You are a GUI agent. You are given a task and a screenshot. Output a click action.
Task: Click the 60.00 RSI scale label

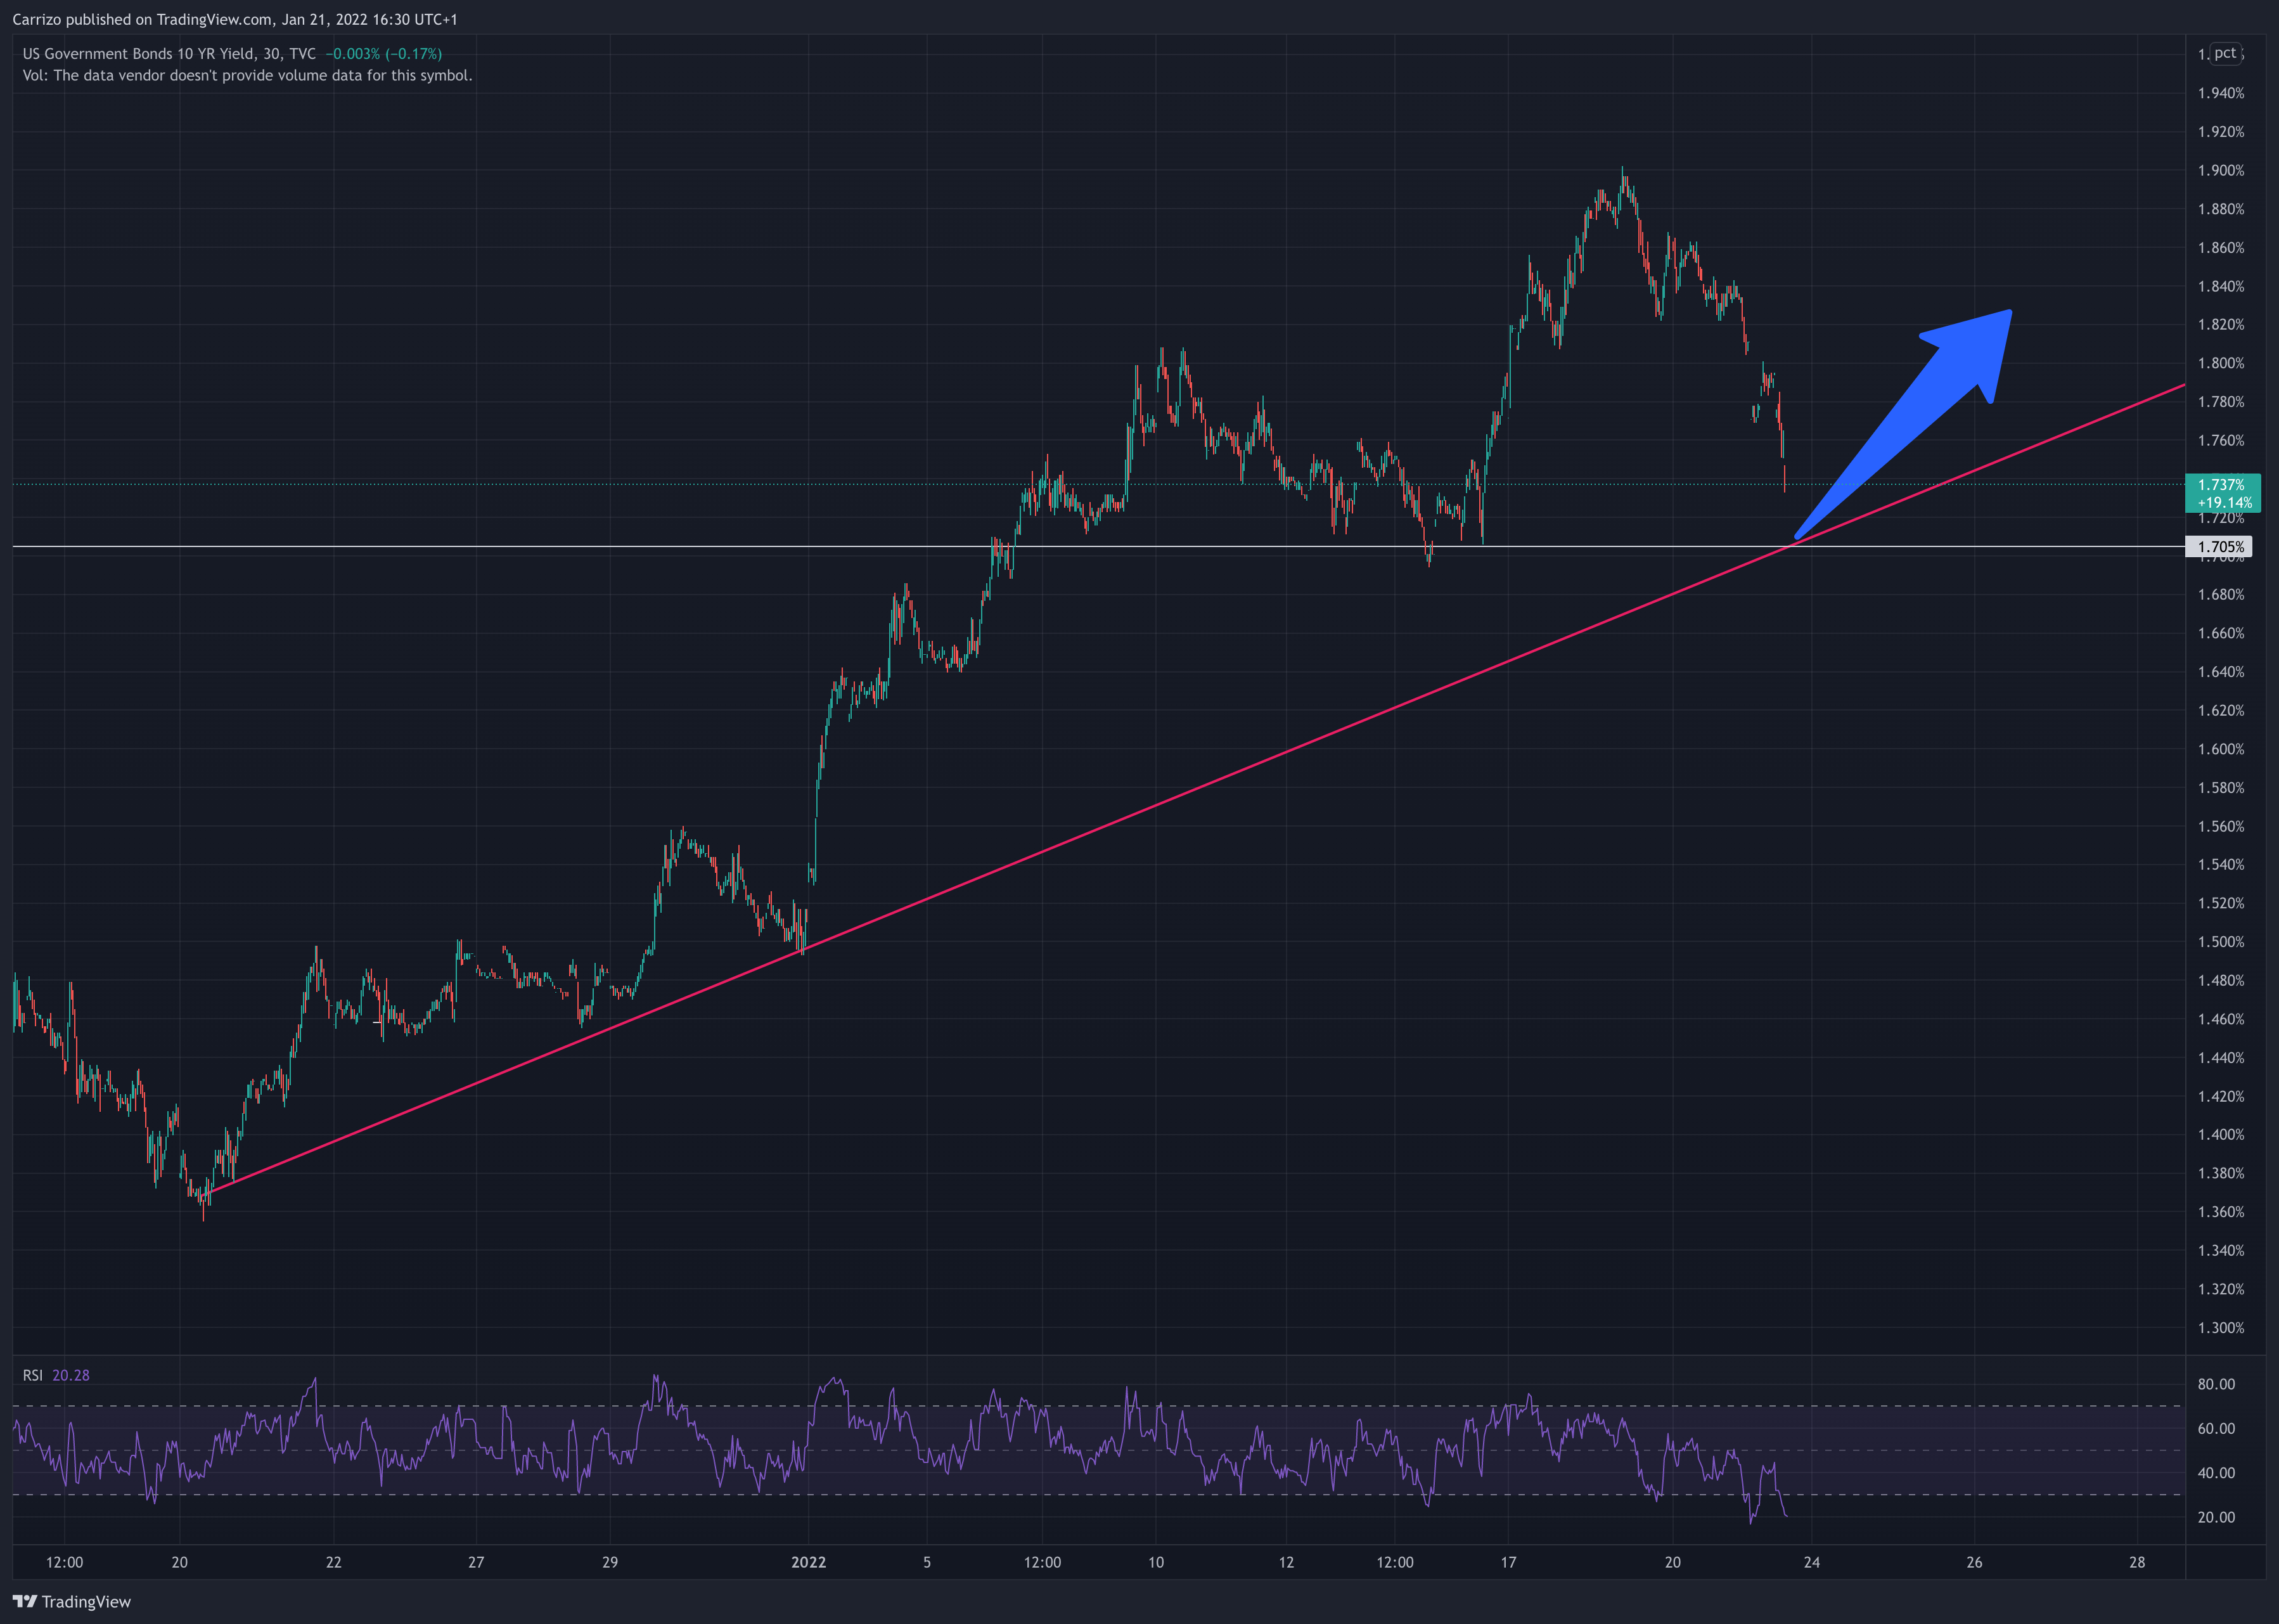click(x=2216, y=1429)
